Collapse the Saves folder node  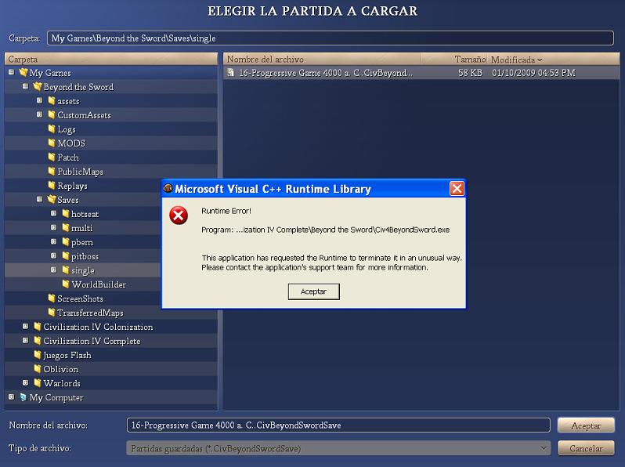(x=39, y=200)
